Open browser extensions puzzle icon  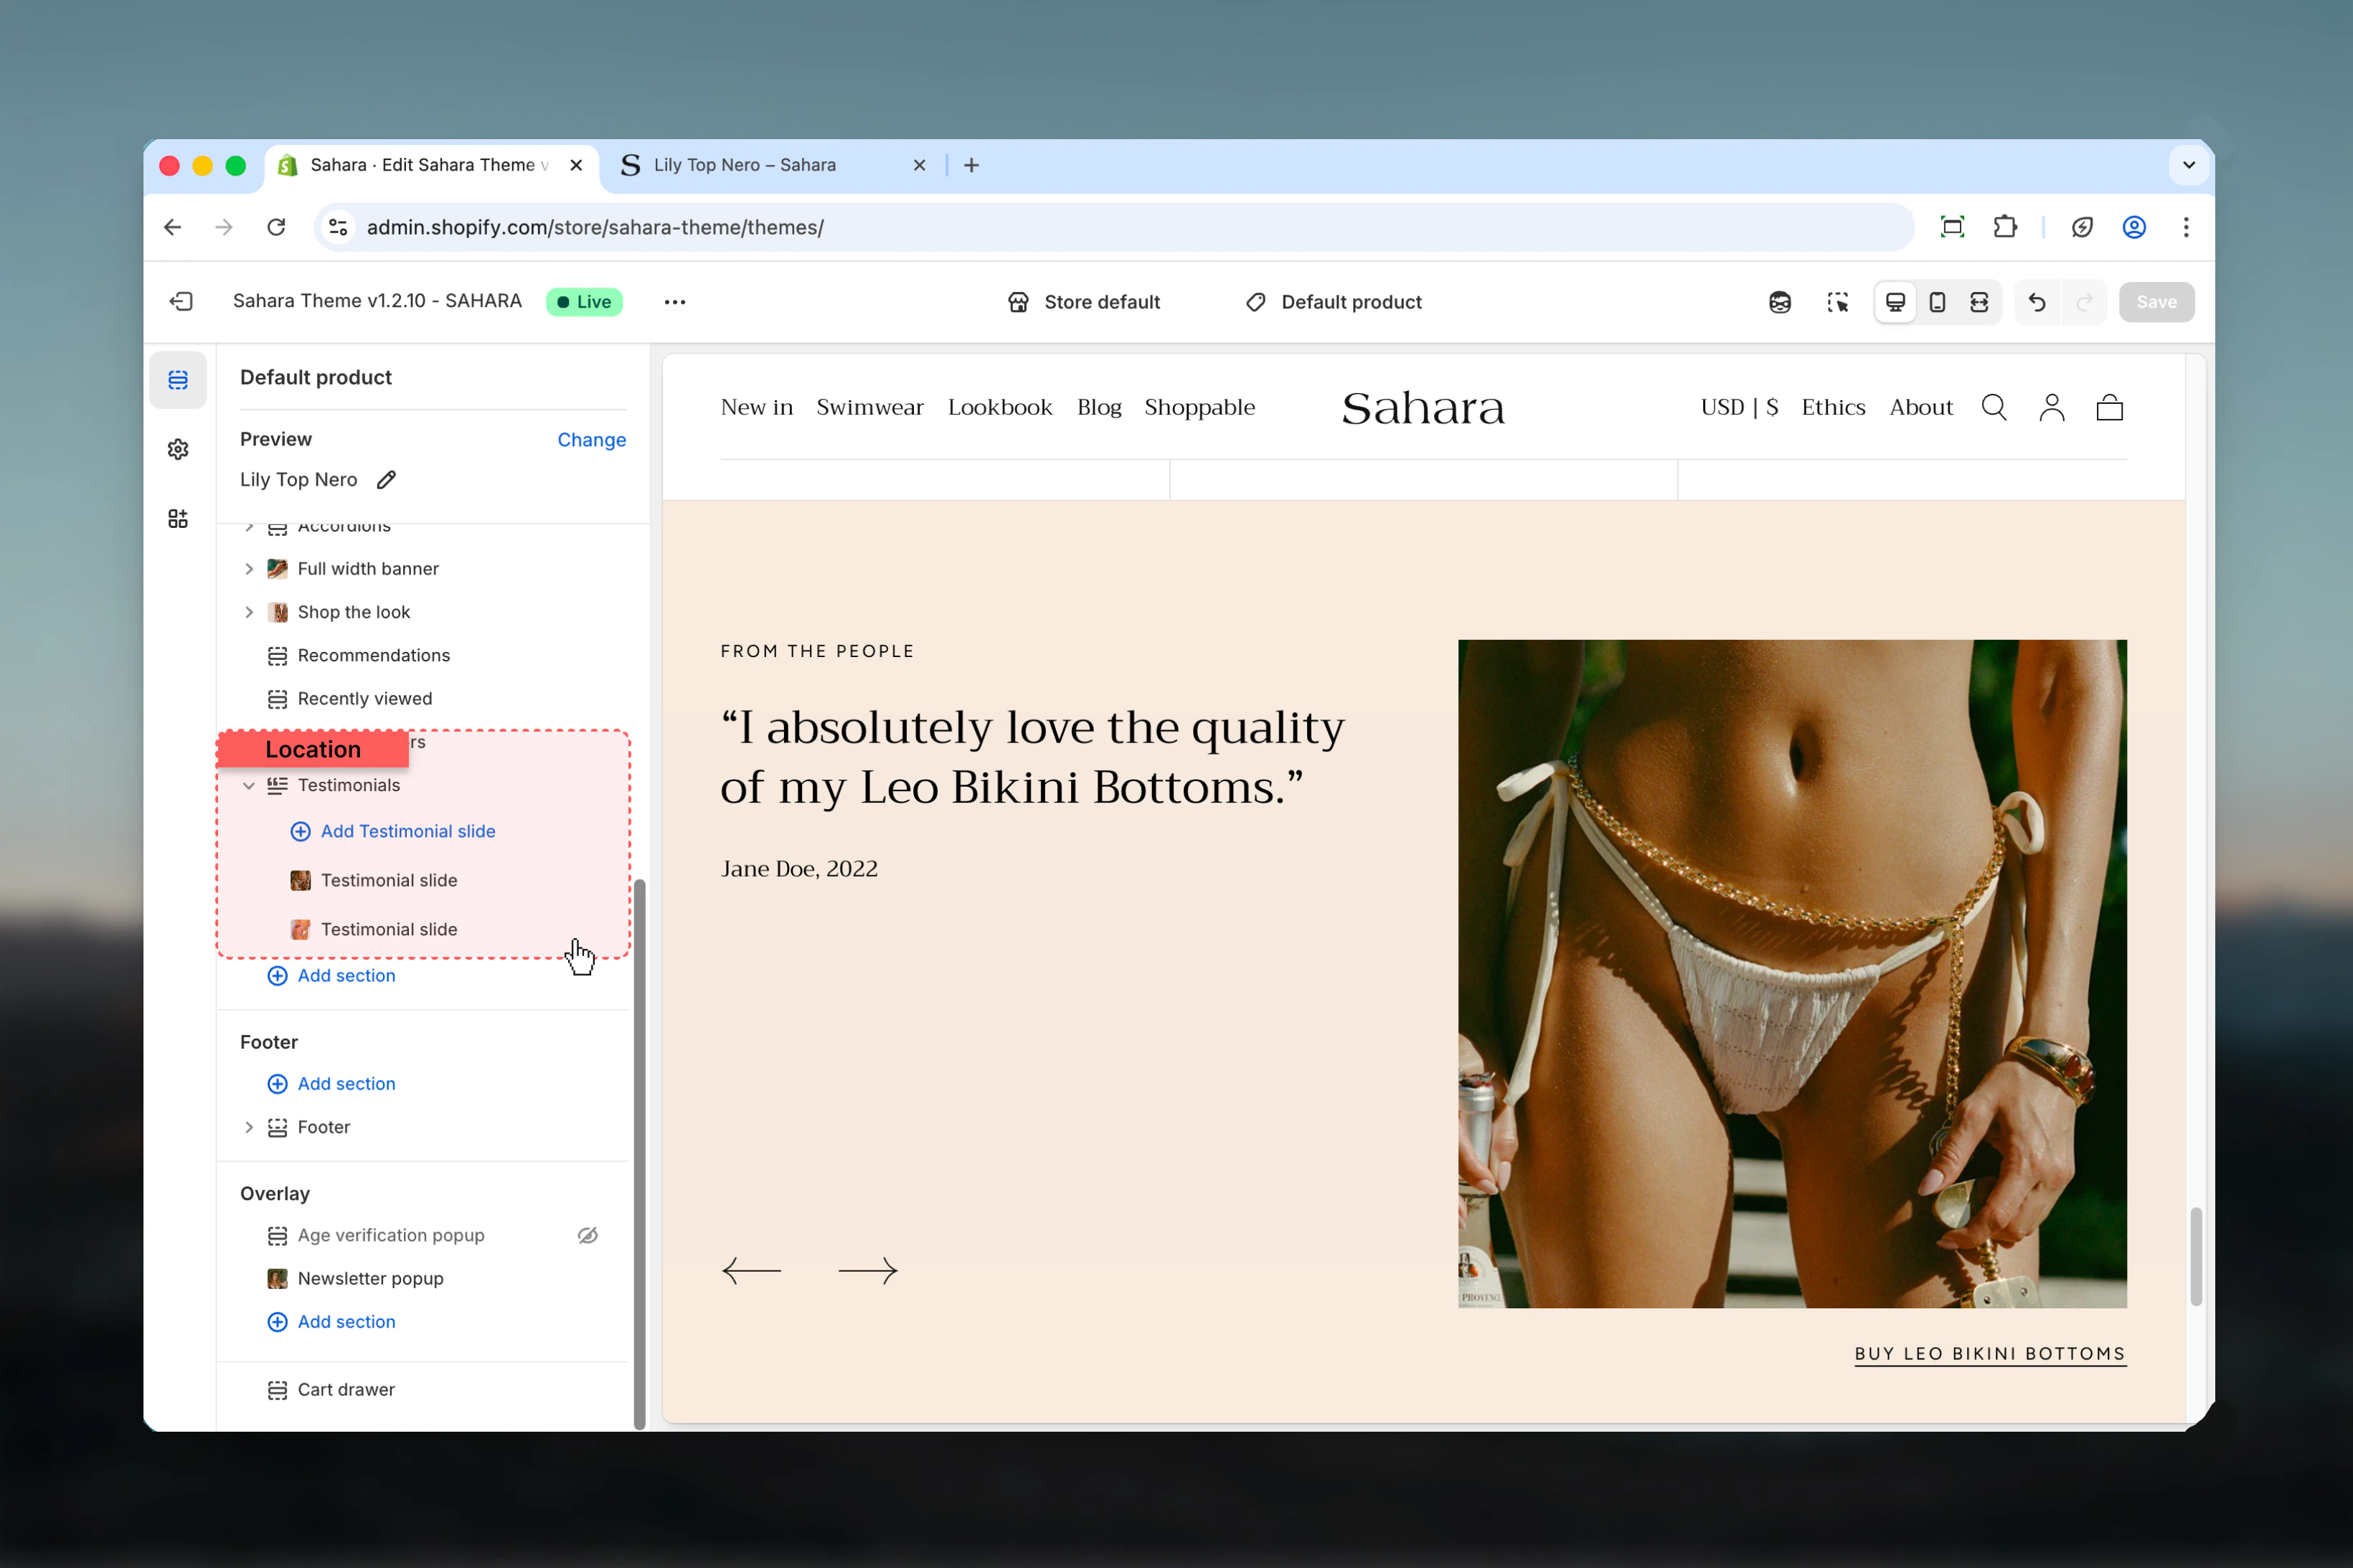(2004, 227)
